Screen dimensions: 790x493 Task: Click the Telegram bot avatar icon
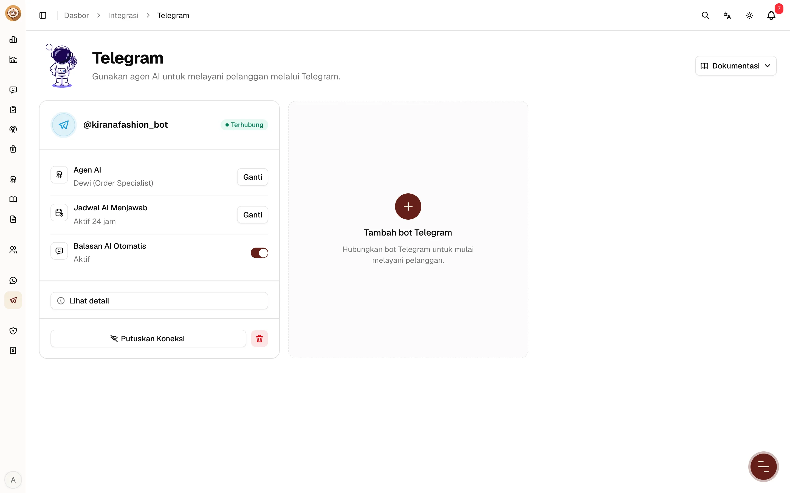click(64, 125)
